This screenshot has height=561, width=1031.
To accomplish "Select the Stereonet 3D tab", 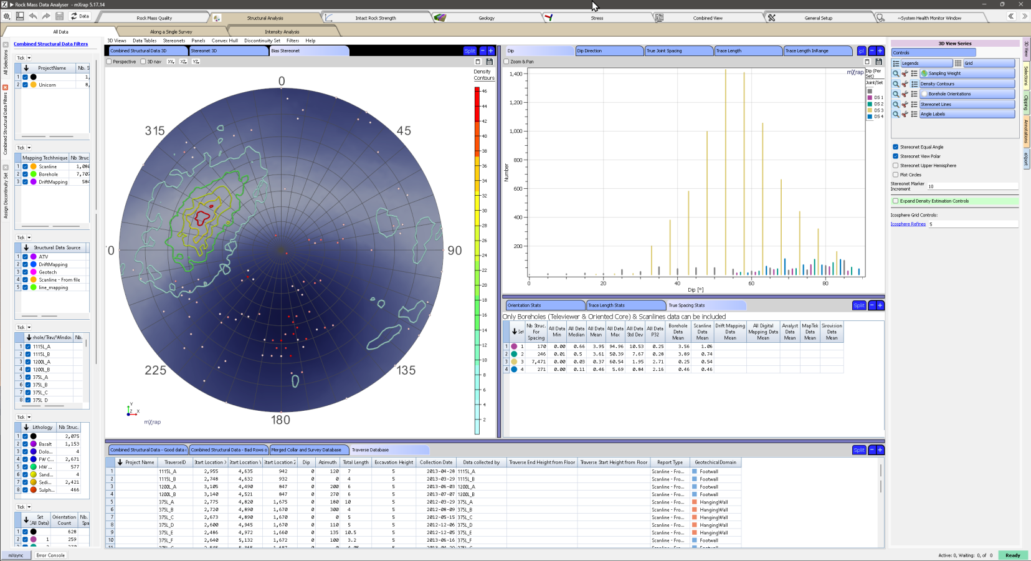I will tap(228, 51).
